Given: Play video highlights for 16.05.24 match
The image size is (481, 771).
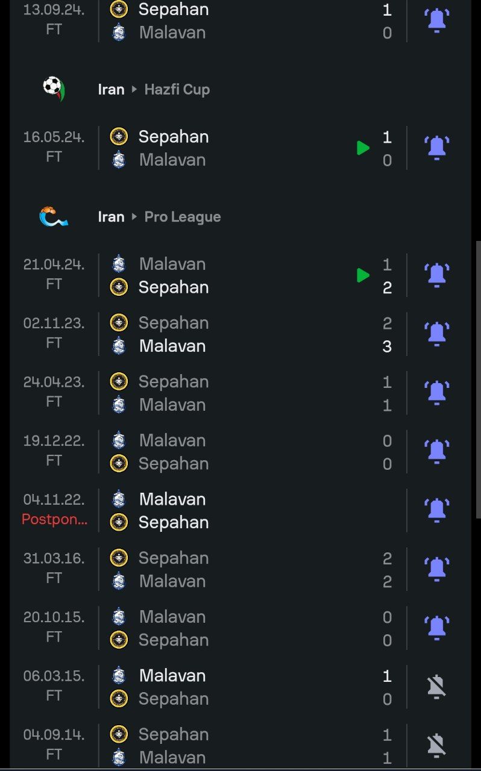Looking at the screenshot, I should click(x=363, y=148).
